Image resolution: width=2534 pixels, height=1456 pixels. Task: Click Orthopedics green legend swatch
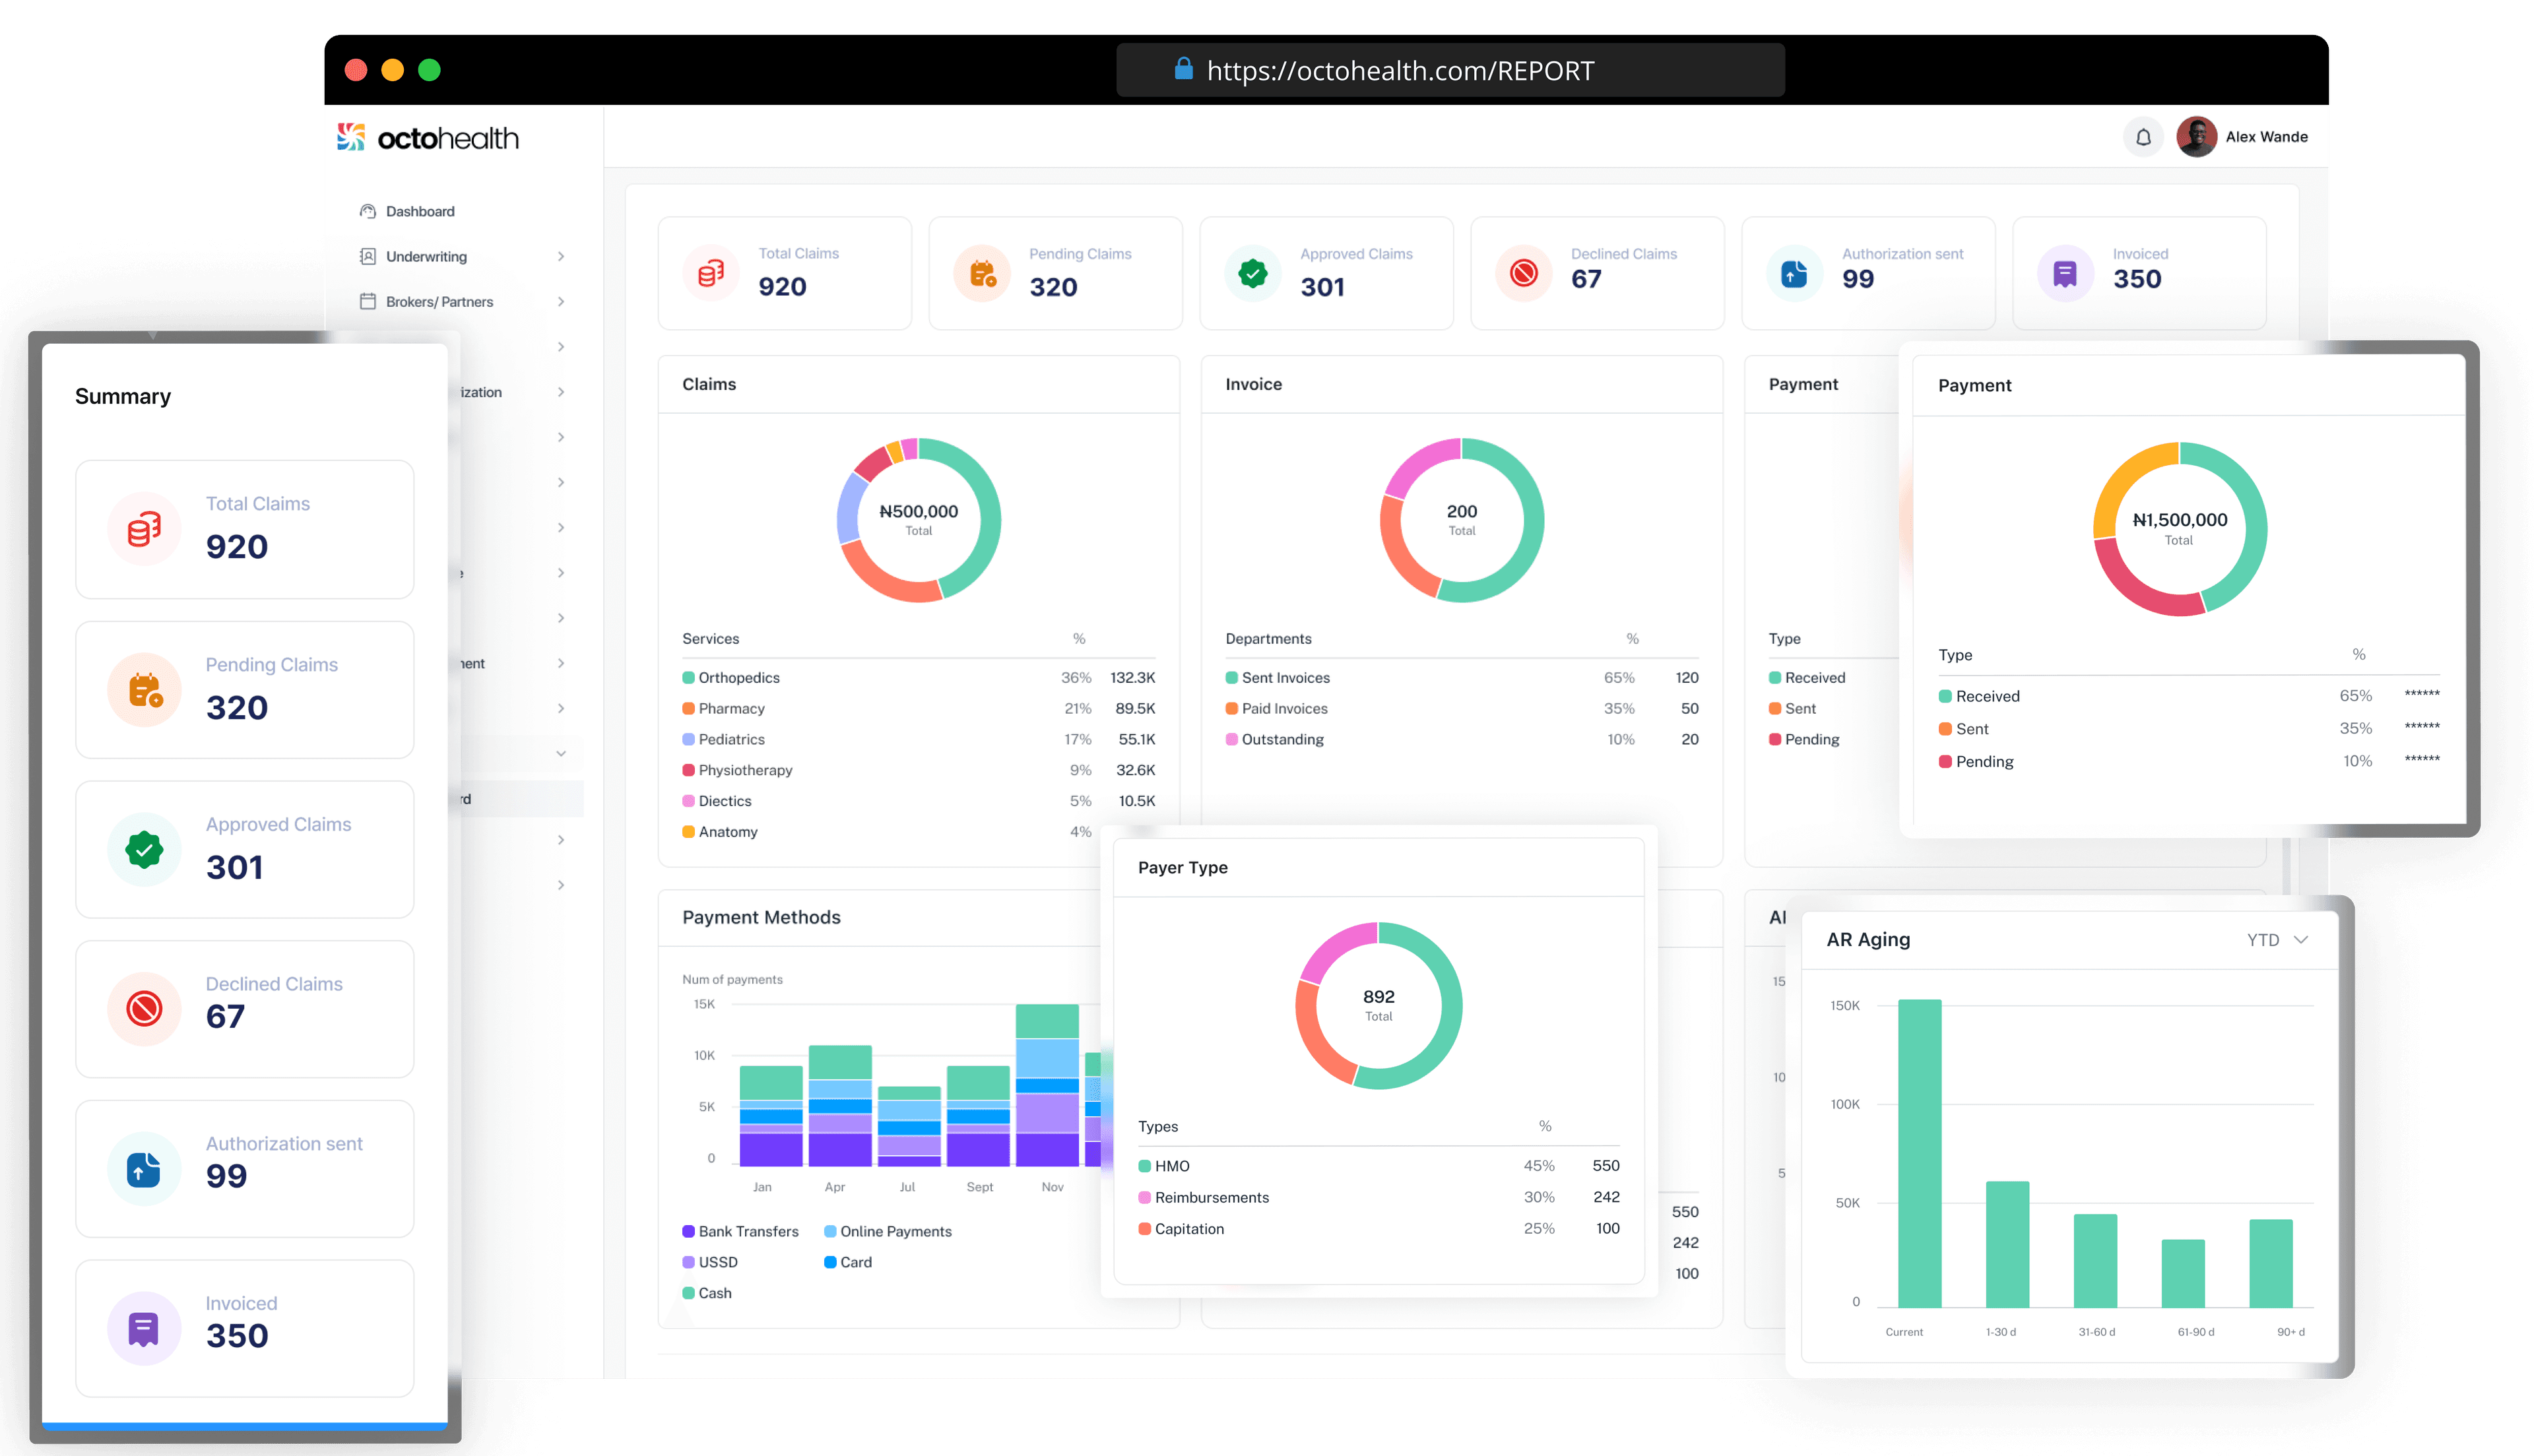pyautogui.click(x=688, y=678)
